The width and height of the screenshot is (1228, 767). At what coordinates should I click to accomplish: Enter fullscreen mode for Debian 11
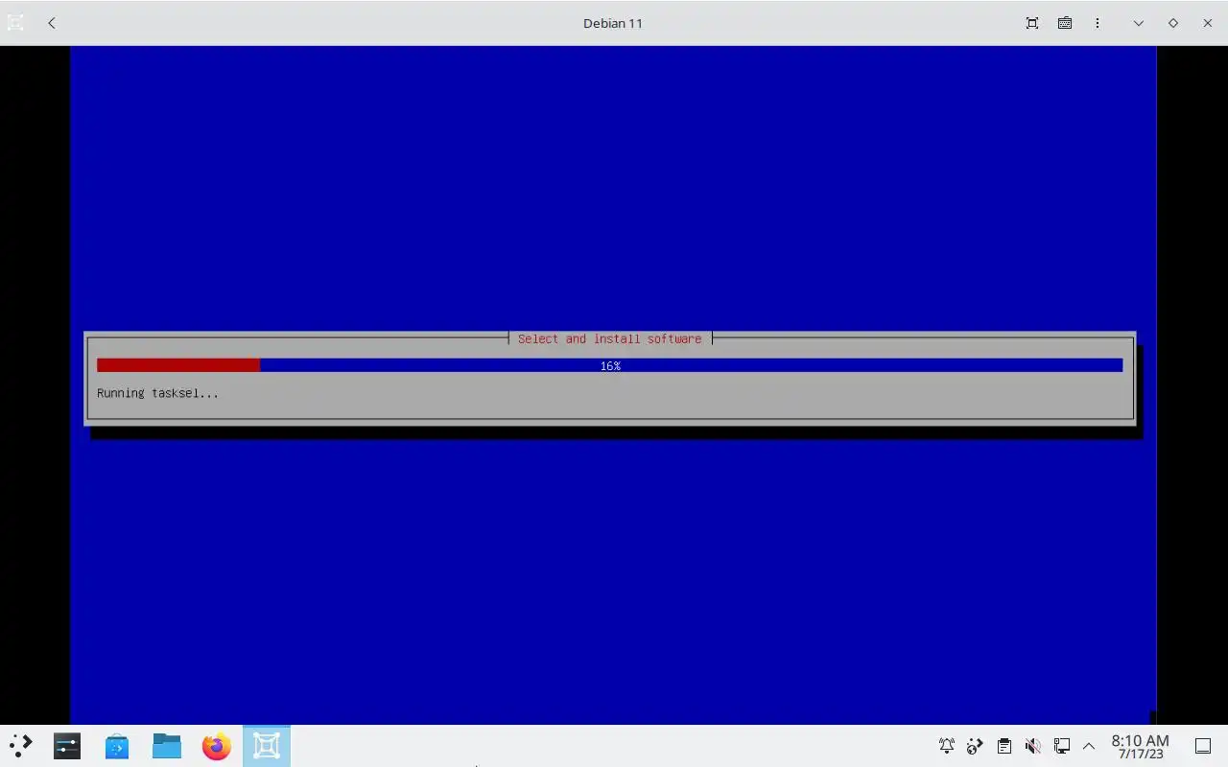point(1032,23)
